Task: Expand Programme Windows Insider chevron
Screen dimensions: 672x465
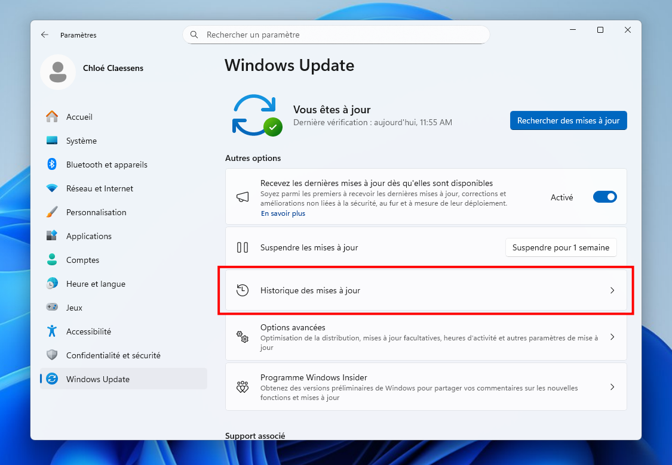Action: [612, 387]
